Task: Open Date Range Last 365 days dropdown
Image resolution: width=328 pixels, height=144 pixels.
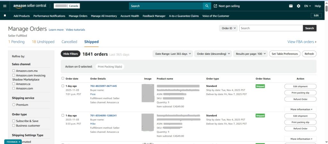Action: 173,54
